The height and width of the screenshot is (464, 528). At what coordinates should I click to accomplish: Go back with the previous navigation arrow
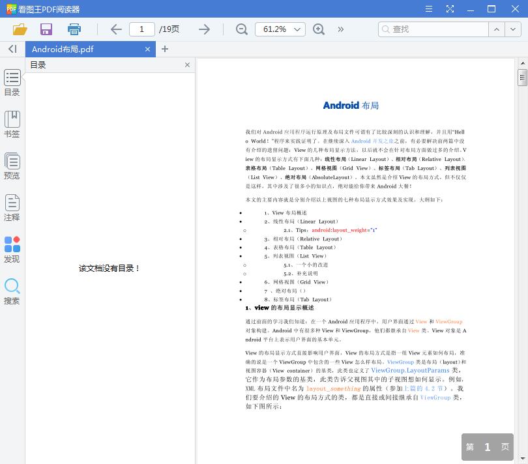pos(116,29)
